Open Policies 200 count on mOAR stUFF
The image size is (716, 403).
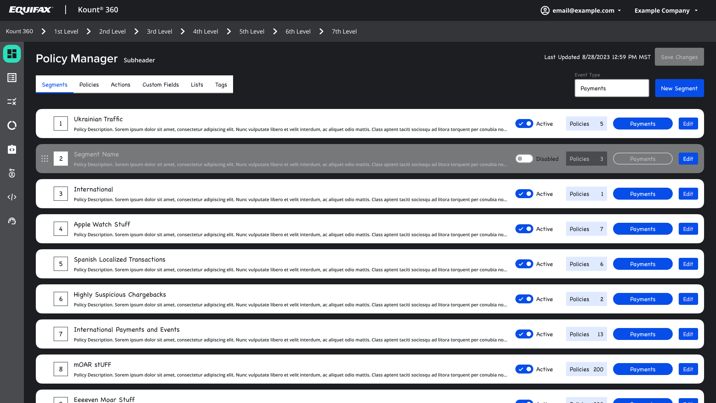[x=586, y=369]
